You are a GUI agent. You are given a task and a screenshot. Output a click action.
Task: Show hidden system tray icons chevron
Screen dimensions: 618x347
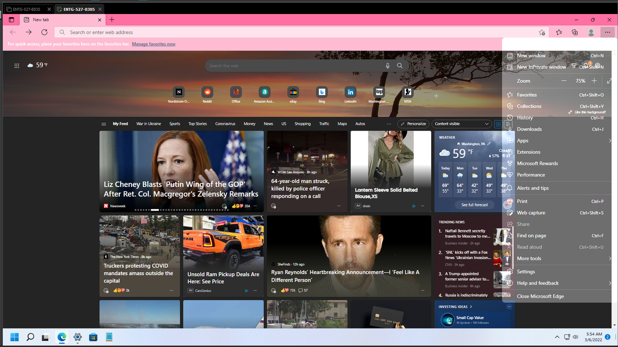click(557, 337)
